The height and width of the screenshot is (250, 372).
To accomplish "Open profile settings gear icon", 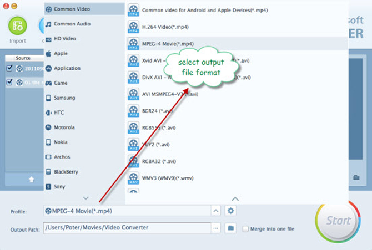I will pos(231,211).
